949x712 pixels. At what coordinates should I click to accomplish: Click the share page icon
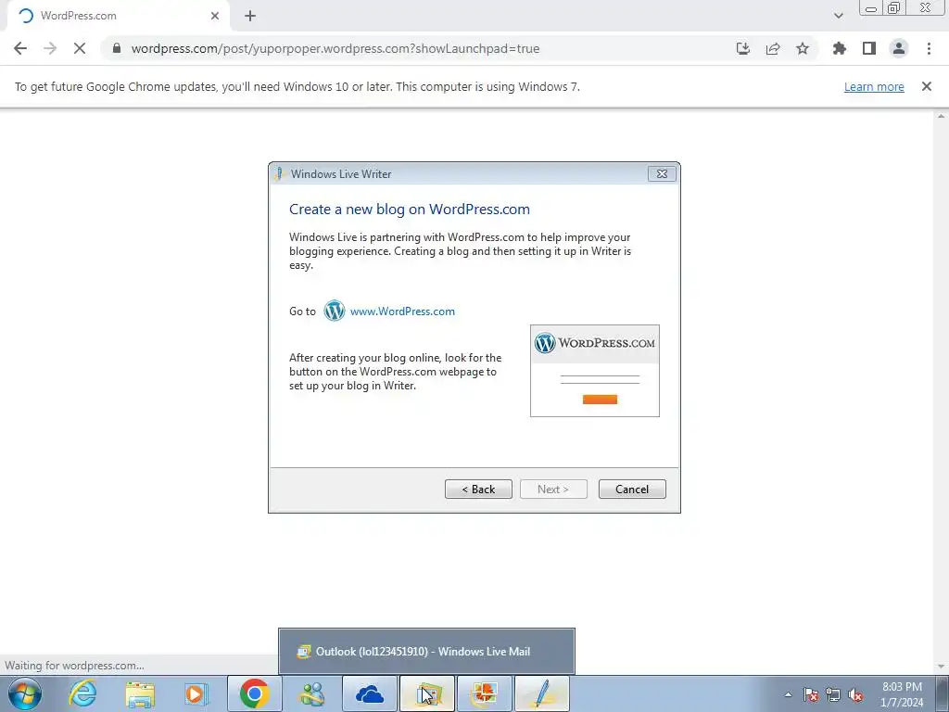(x=773, y=48)
